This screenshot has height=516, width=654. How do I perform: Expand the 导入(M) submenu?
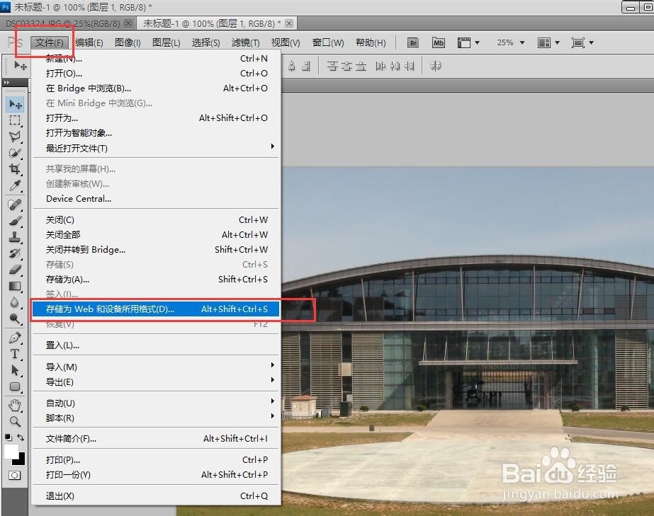click(156, 367)
